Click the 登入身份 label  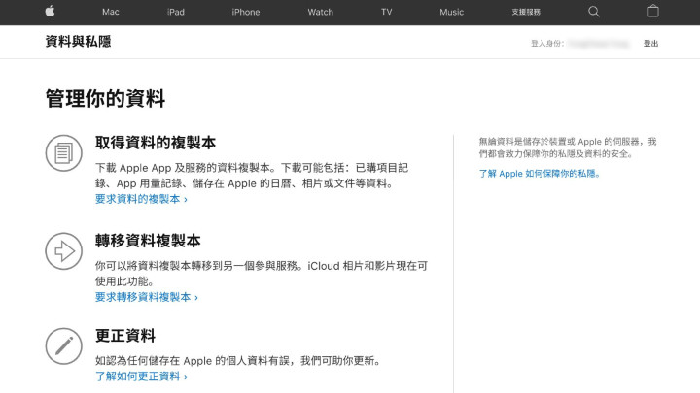[x=546, y=44]
